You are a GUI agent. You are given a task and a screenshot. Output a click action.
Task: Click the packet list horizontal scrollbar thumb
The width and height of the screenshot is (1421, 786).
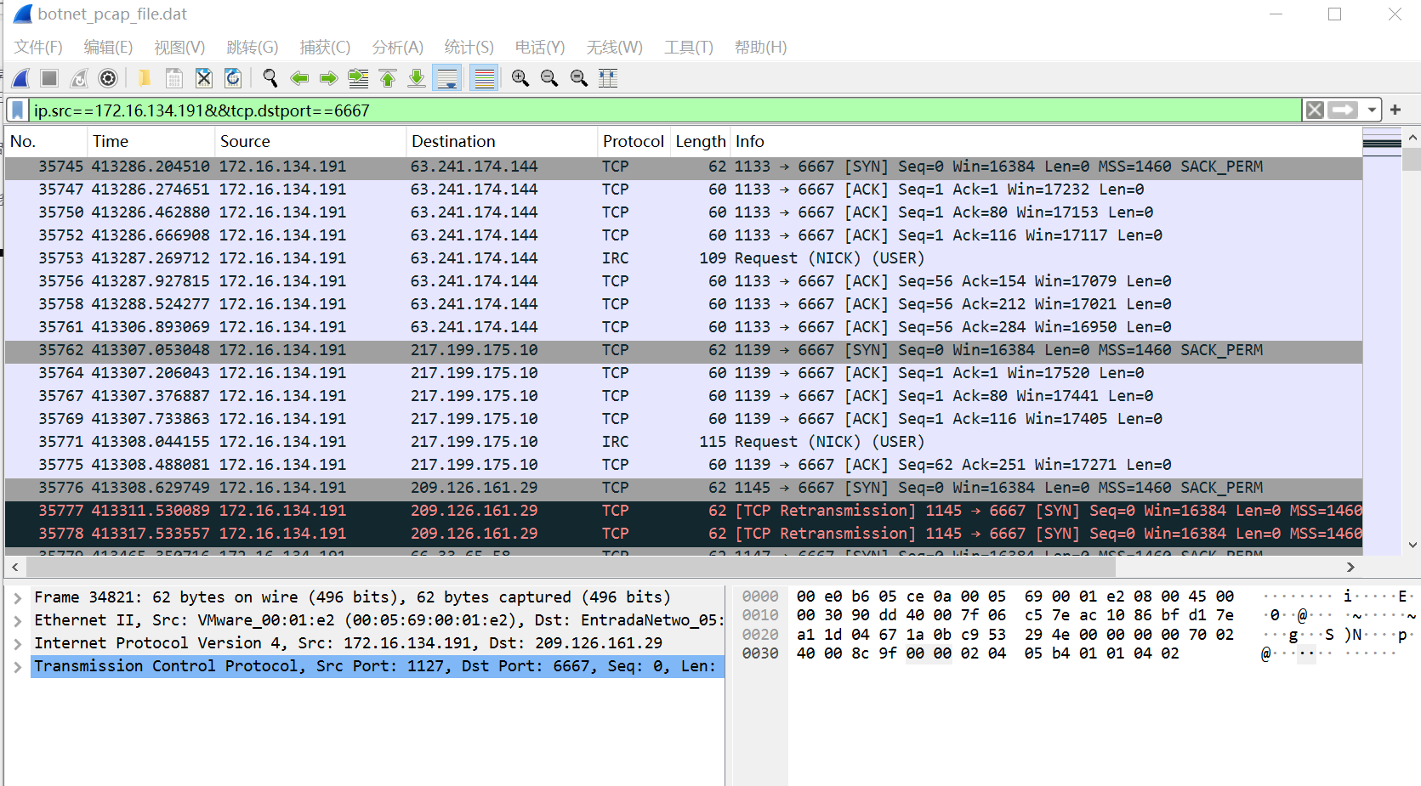[570, 567]
